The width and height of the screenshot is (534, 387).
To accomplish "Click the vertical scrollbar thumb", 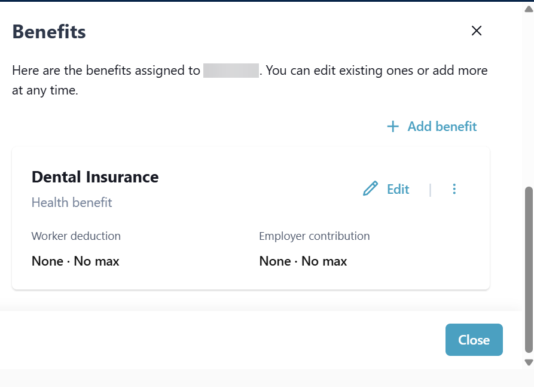I will 529,269.
